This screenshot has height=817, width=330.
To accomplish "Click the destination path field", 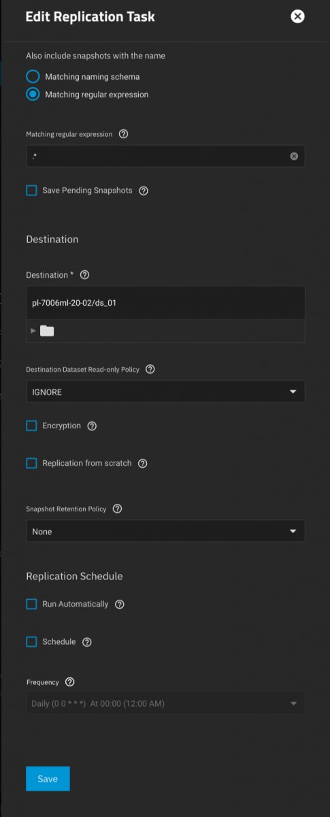I will [x=165, y=303].
